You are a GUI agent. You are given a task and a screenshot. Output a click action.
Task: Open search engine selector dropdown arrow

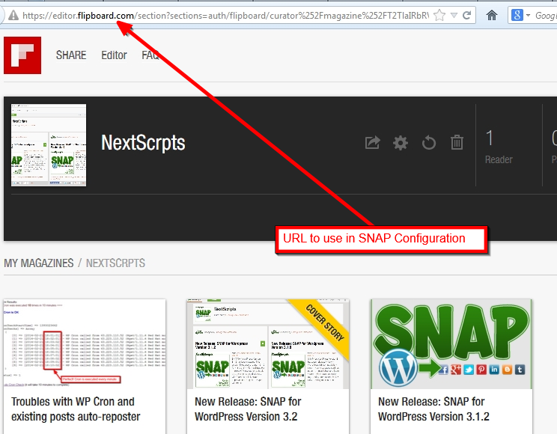pos(528,15)
